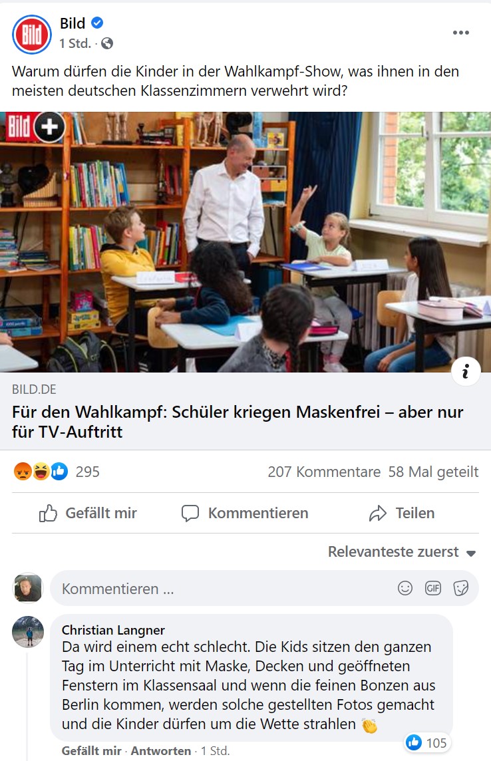
Task: Focus the Kommentieren text field
Action: coord(223,588)
